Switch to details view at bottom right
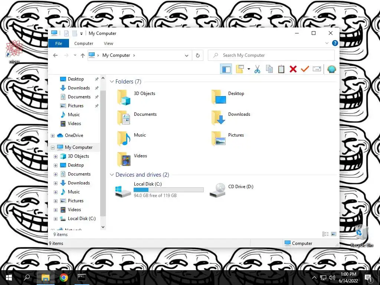 pos(325,234)
